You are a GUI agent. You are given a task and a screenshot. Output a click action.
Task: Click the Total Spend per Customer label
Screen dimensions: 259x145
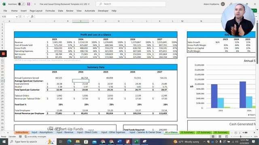[x=27, y=90]
